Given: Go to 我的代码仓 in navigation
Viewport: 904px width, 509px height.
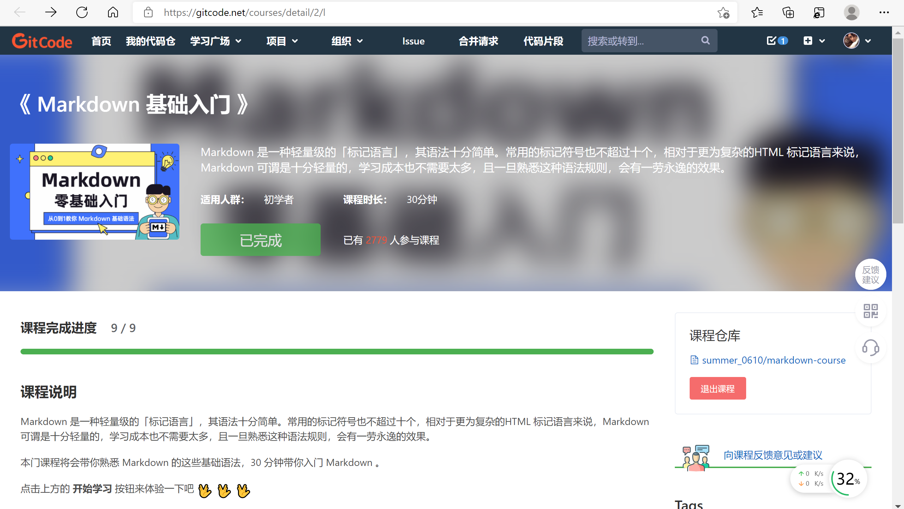Looking at the screenshot, I should (x=150, y=41).
